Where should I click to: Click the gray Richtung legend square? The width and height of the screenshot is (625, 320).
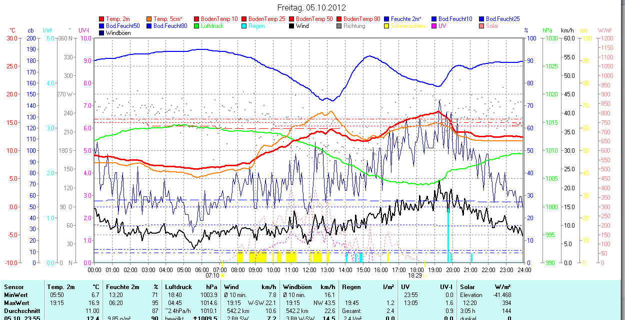[x=339, y=26]
